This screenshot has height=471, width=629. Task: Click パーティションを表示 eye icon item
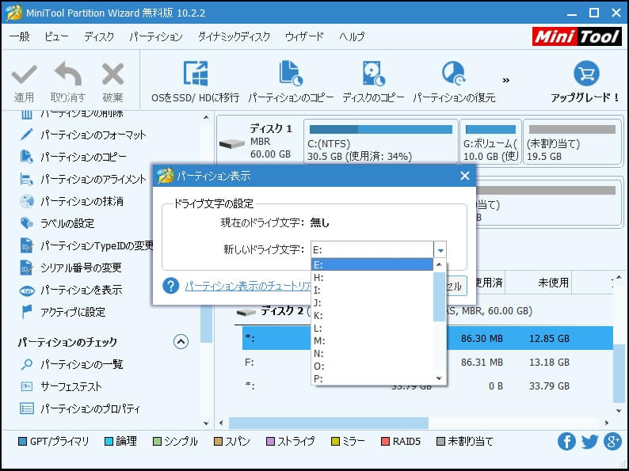[71, 290]
